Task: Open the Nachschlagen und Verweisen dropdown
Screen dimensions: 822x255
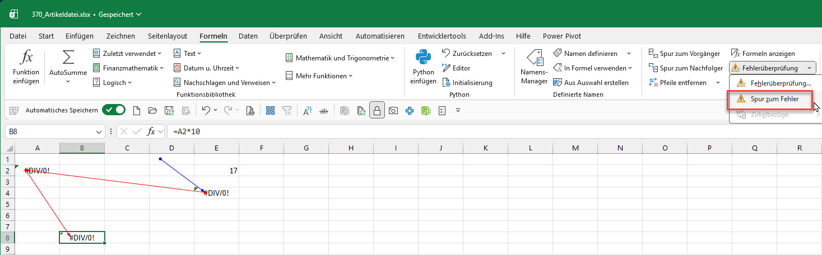Action: (x=225, y=83)
